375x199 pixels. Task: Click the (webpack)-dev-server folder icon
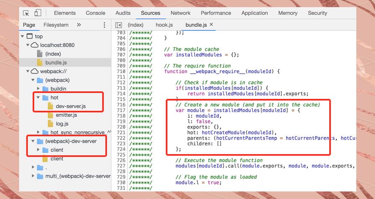40,141
